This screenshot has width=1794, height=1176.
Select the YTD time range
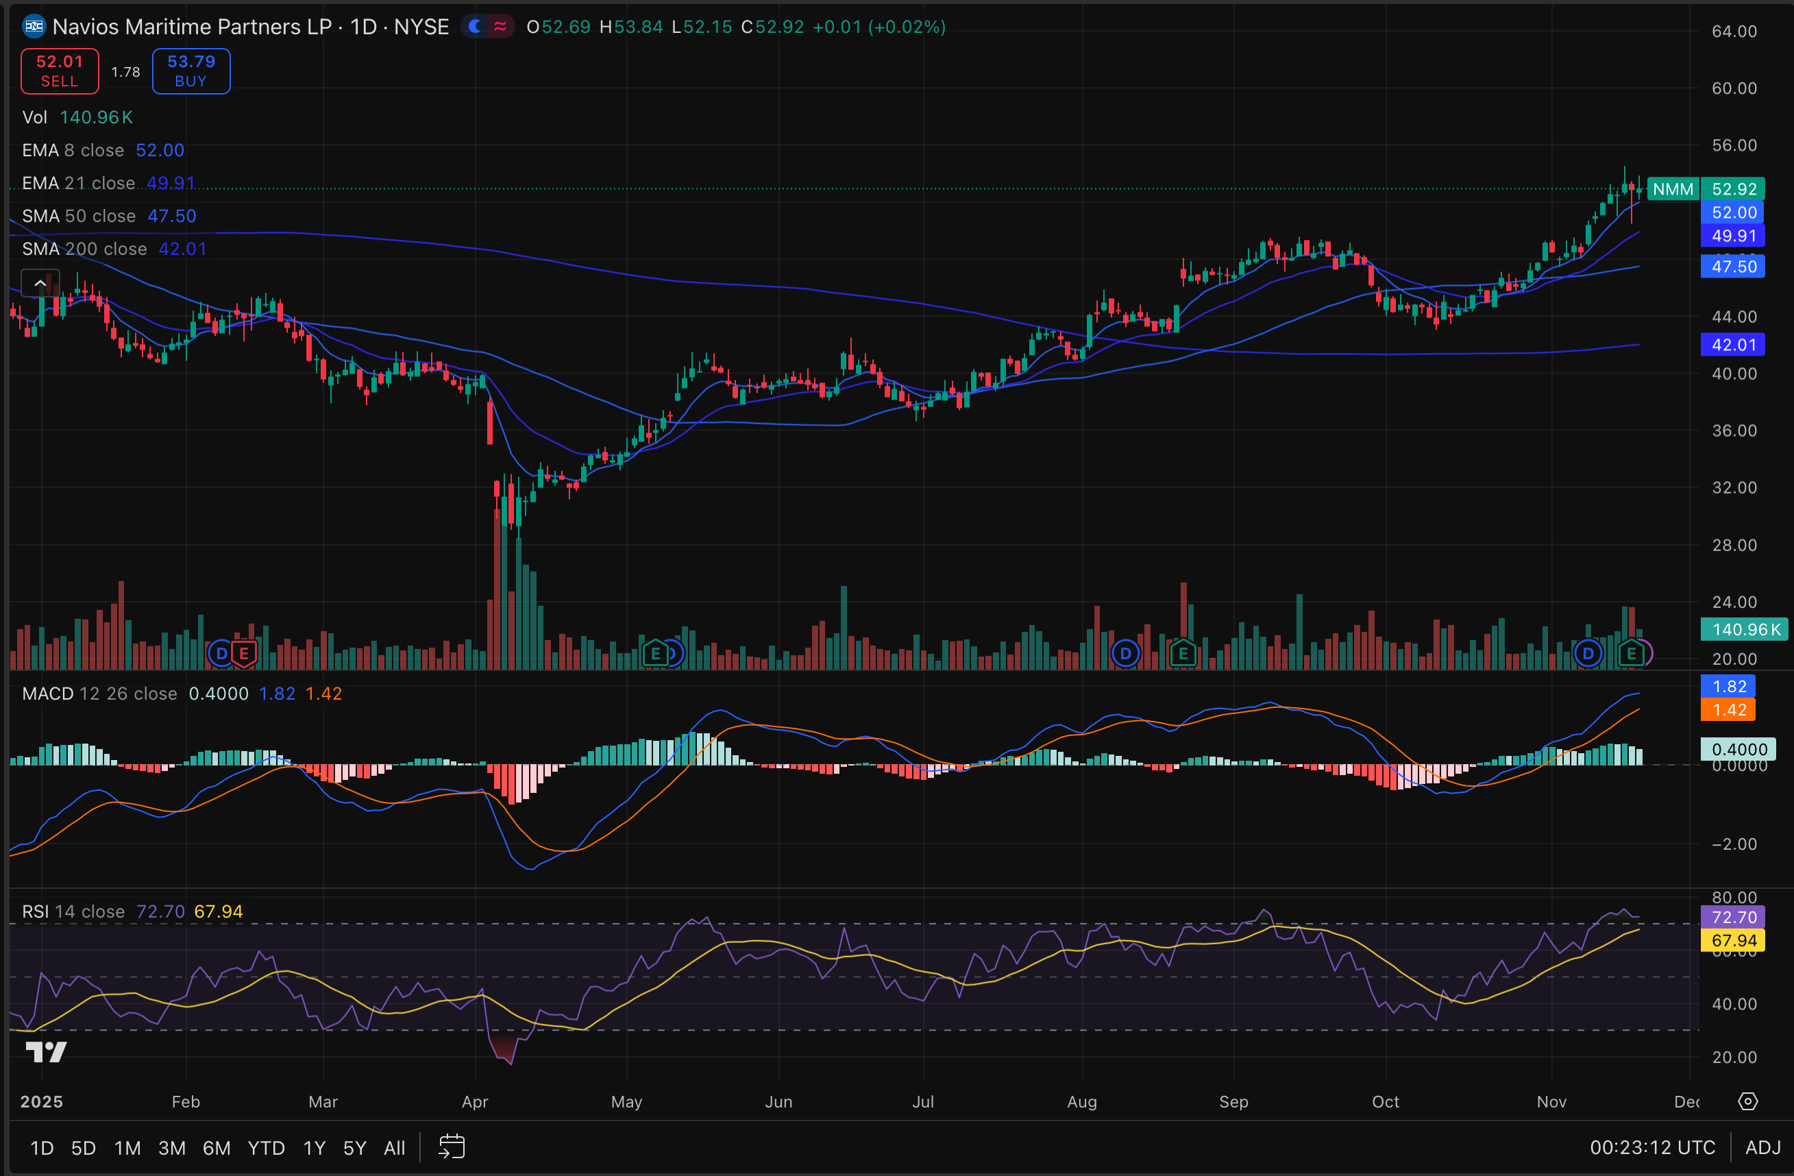pyautogui.click(x=266, y=1147)
